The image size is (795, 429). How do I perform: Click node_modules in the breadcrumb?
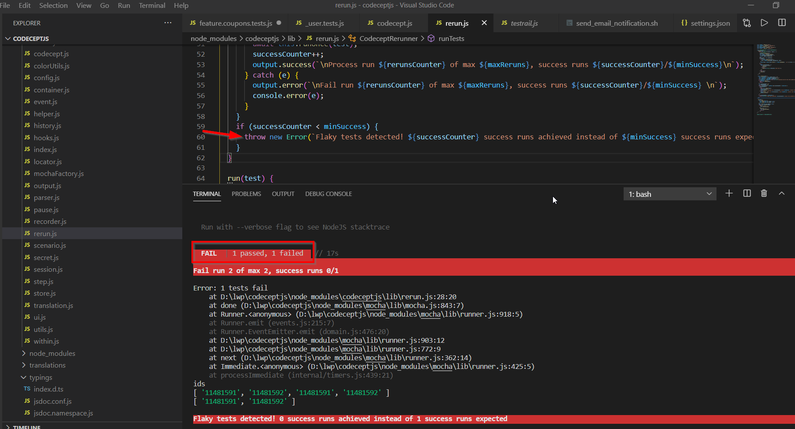coord(214,38)
